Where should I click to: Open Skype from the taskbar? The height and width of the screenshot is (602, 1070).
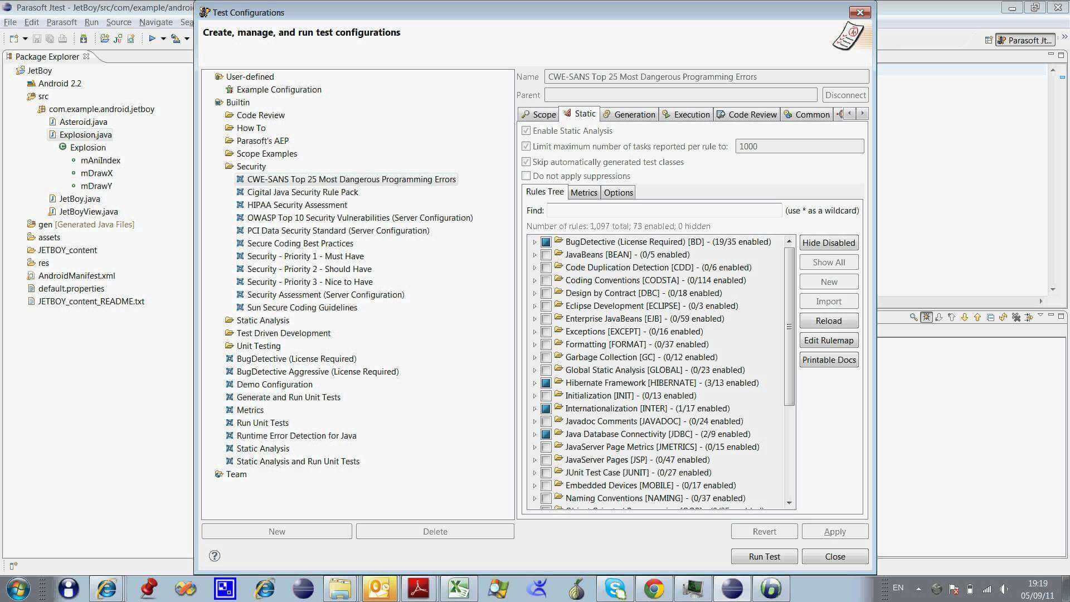(x=615, y=589)
